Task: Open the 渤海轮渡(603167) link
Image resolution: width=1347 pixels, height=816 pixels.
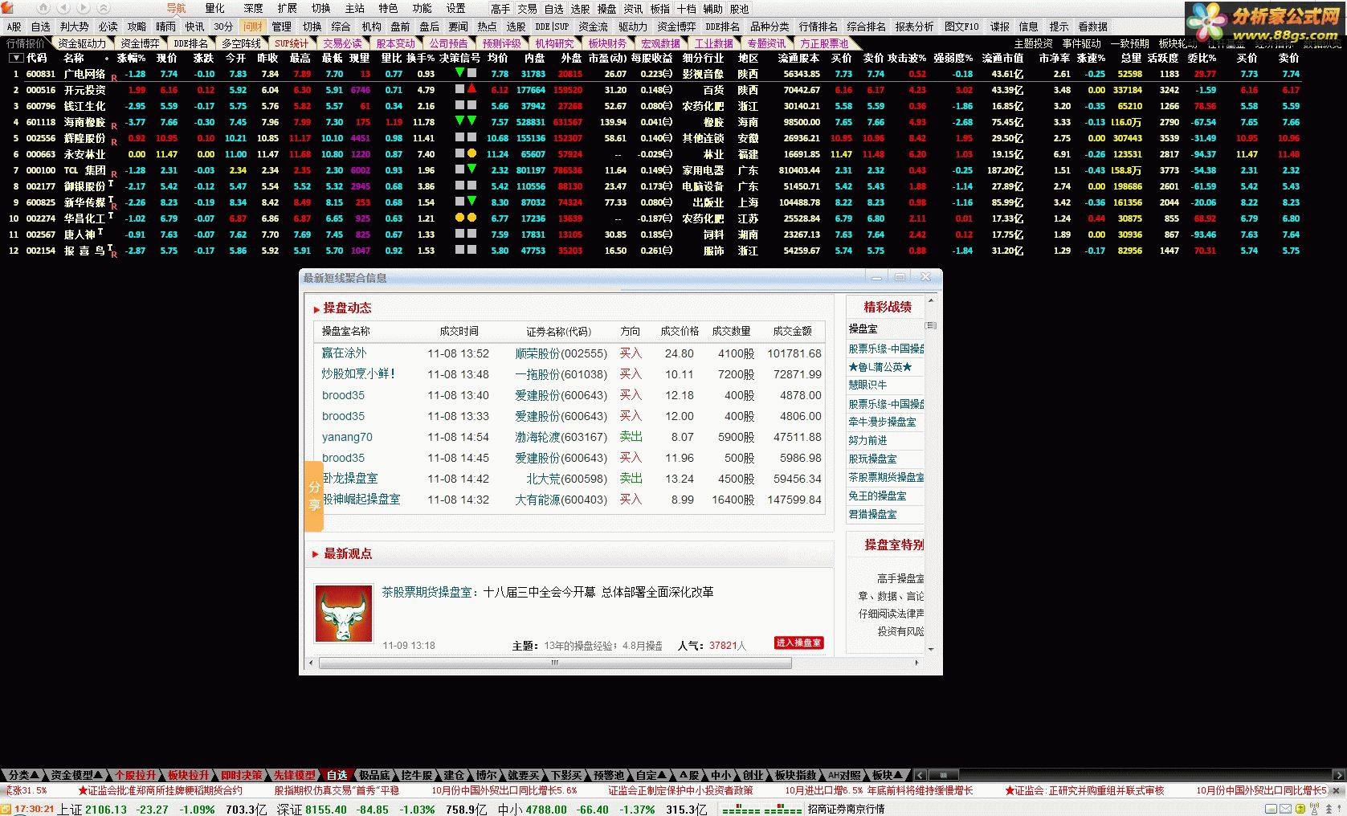Action: pos(561,437)
